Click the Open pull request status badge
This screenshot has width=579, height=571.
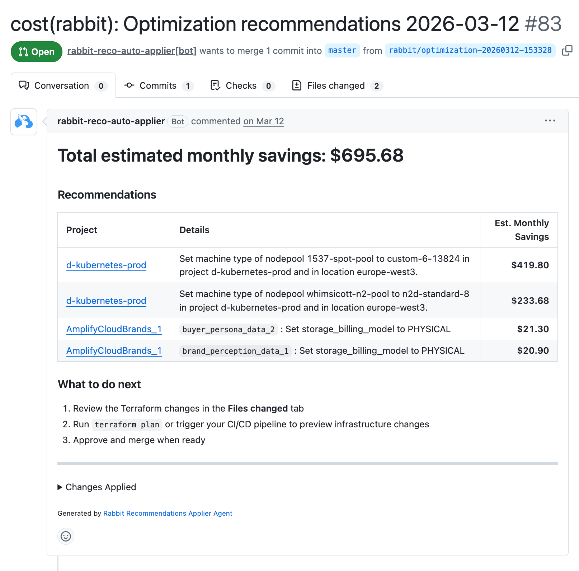[x=37, y=52]
